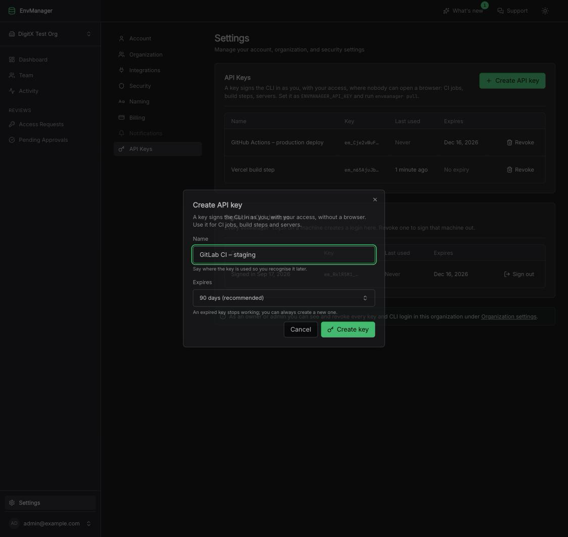Select the Naming settings tab
The width and height of the screenshot is (568, 537).
point(158,101)
